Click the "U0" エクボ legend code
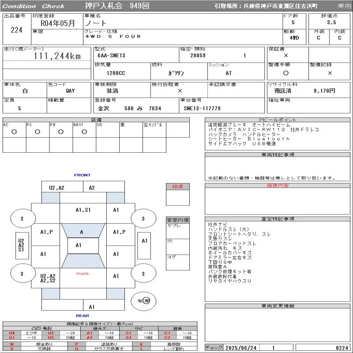 point(12,333)
